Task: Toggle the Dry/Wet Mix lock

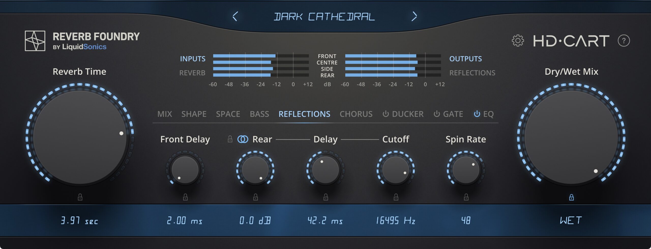Action: 571,197
